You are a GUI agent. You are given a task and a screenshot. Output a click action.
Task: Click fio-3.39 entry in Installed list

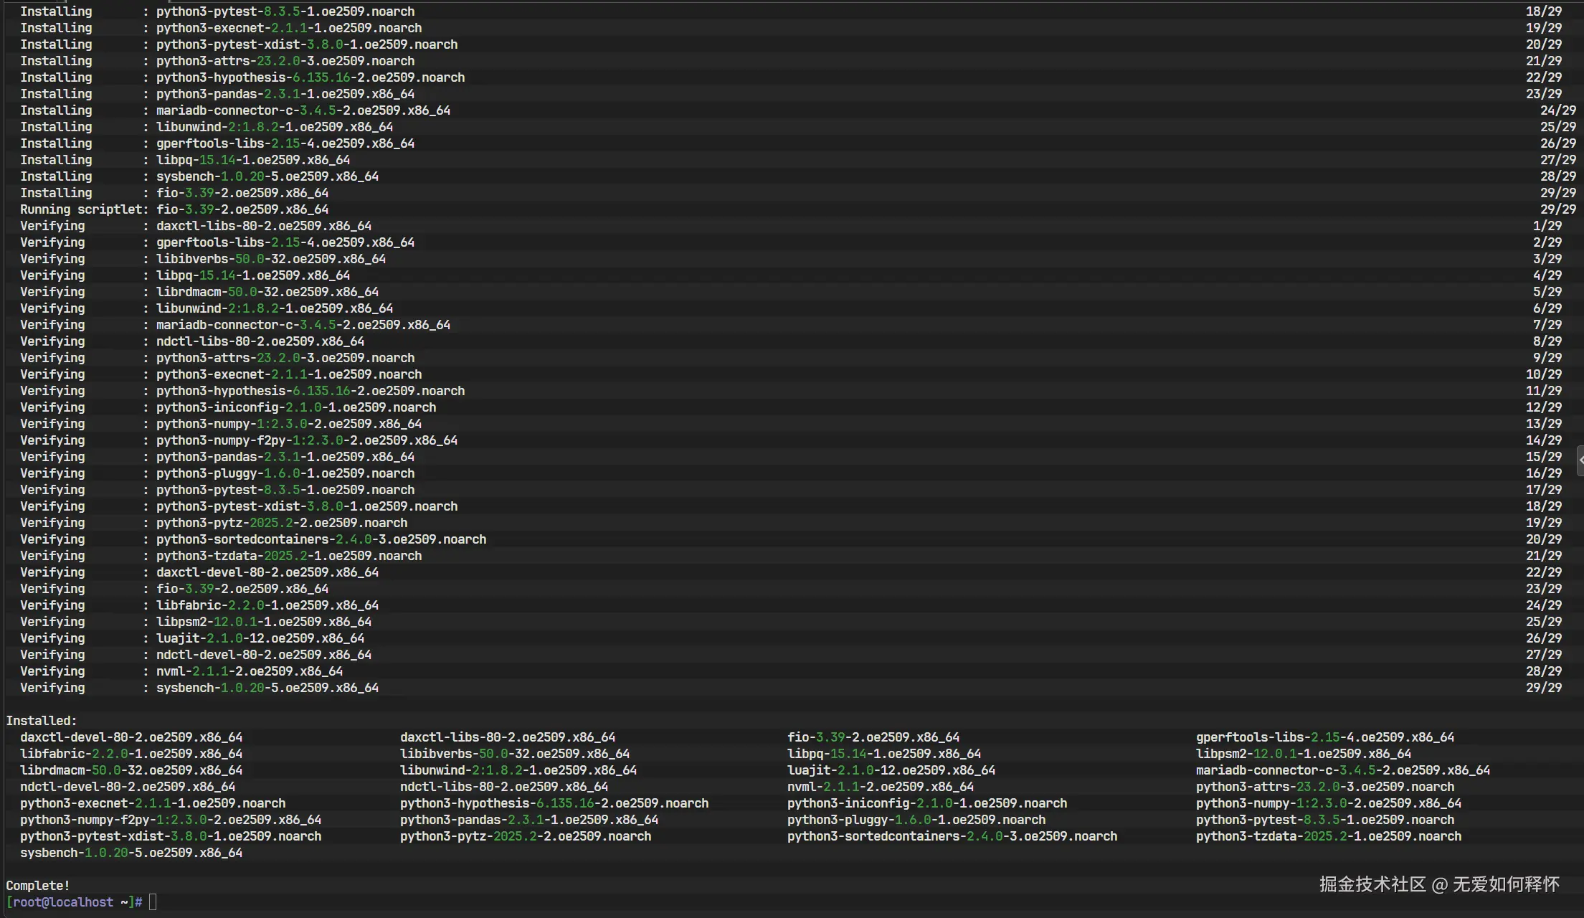[873, 737]
